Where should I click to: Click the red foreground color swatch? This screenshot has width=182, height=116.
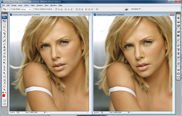(x=4, y=96)
